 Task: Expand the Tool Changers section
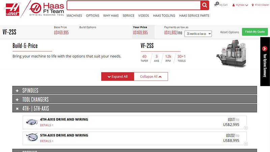point(134,99)
